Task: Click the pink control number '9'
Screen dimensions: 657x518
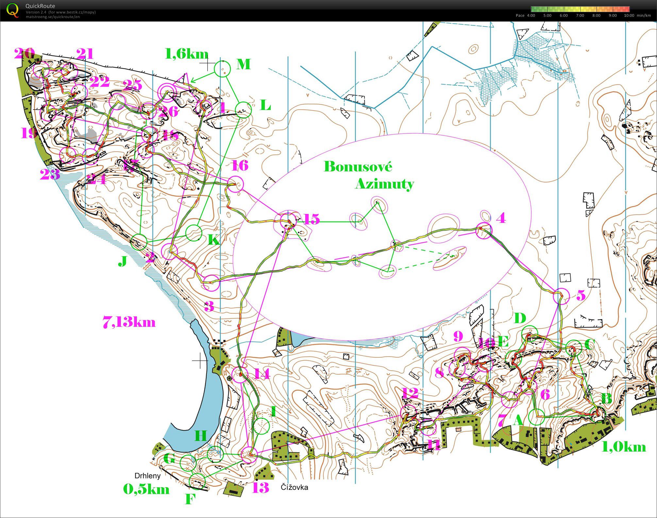Action: [x=459, y=336]
